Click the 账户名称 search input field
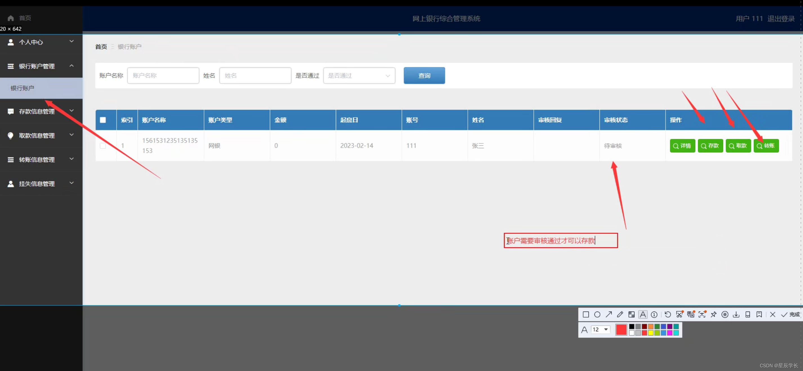The width and height of the screenshot is (803, 371). 163,75
